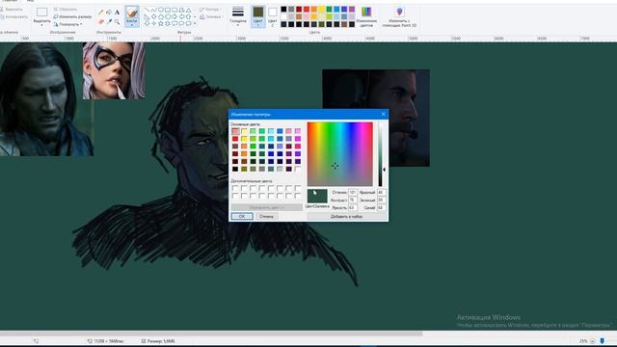
Task: Select Color 2 background box
Action: [272, 16]
